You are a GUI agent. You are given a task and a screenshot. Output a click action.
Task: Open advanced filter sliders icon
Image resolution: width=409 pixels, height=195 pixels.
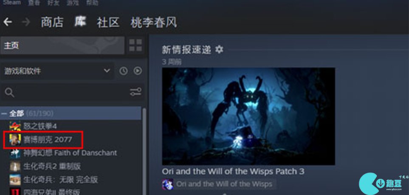[x=135, y=92]
